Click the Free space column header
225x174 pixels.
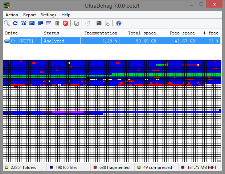pyautogui.click(x=178, y=33)
